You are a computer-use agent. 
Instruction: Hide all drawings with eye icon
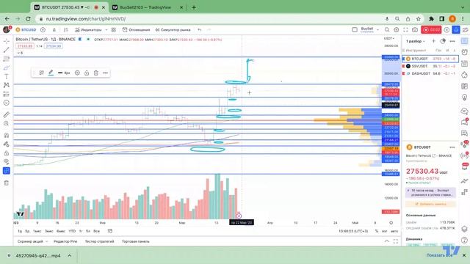7,161
